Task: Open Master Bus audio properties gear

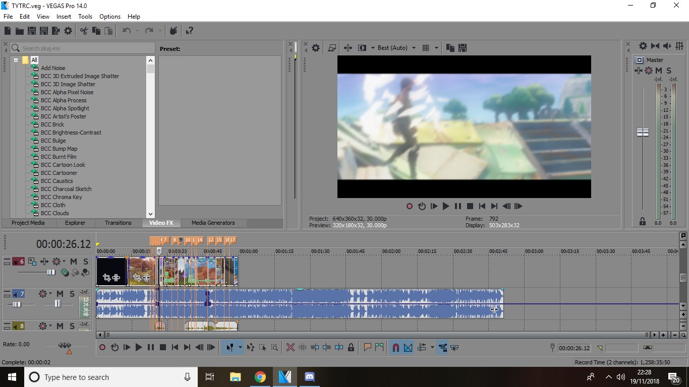Action: click(x=643, y=46)
